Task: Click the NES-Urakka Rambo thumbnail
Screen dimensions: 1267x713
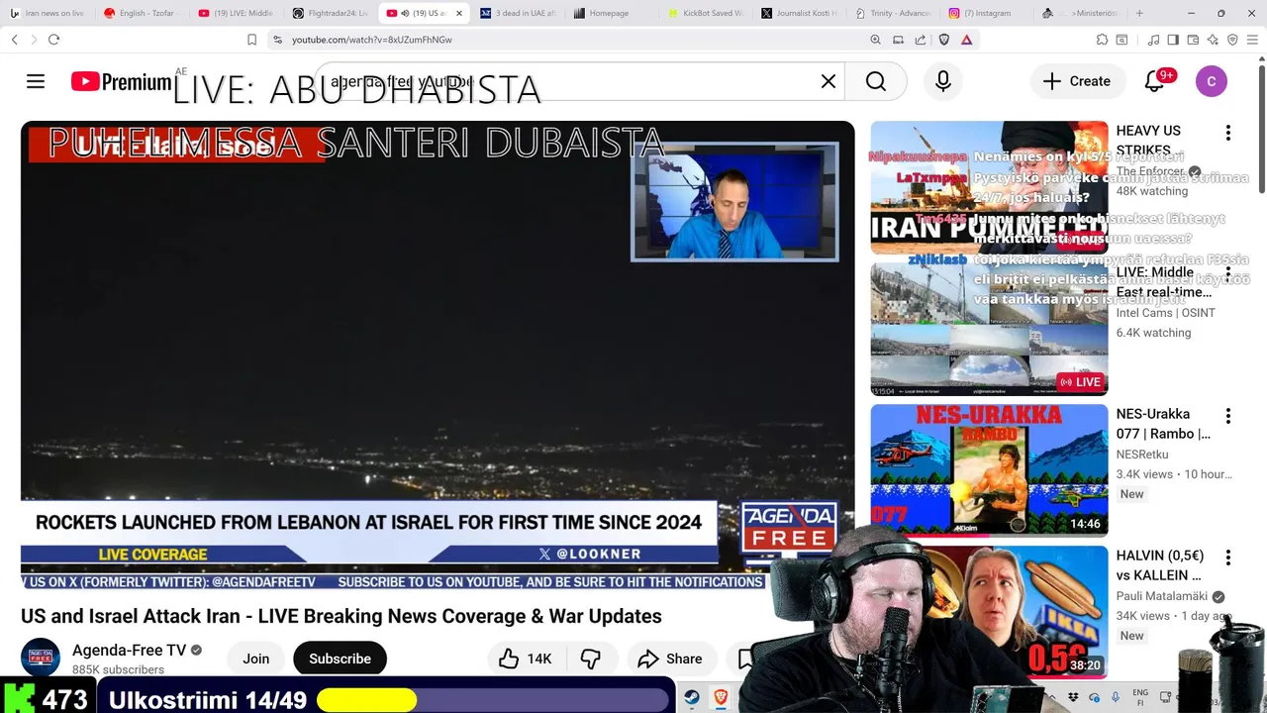Action: click(989, 470)
